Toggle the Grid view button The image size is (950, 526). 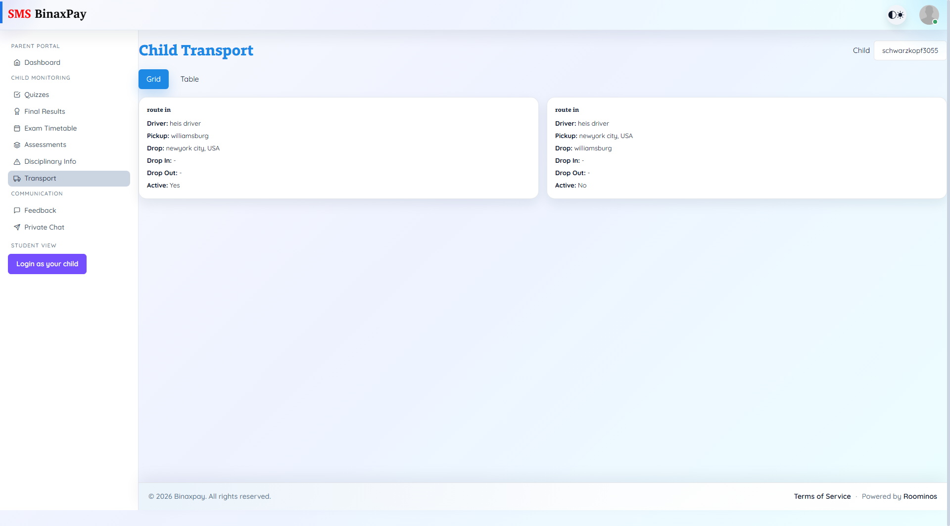coord(153,79)
